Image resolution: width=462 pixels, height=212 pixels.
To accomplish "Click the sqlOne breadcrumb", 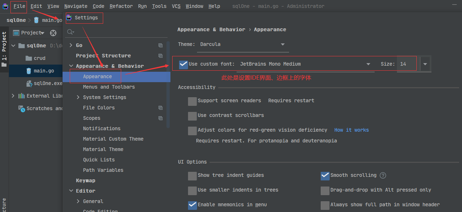I will [16, 20].
